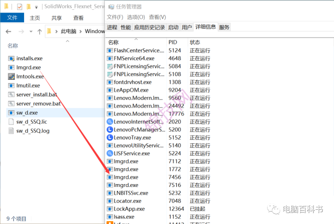Select the LNBITSSvc.exe process row

159,193
